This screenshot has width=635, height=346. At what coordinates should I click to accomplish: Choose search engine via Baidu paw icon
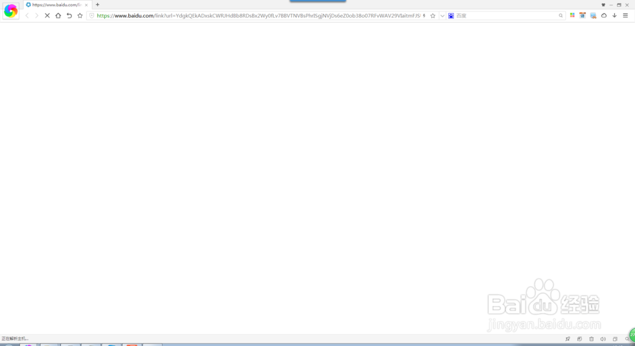[451, 16]
